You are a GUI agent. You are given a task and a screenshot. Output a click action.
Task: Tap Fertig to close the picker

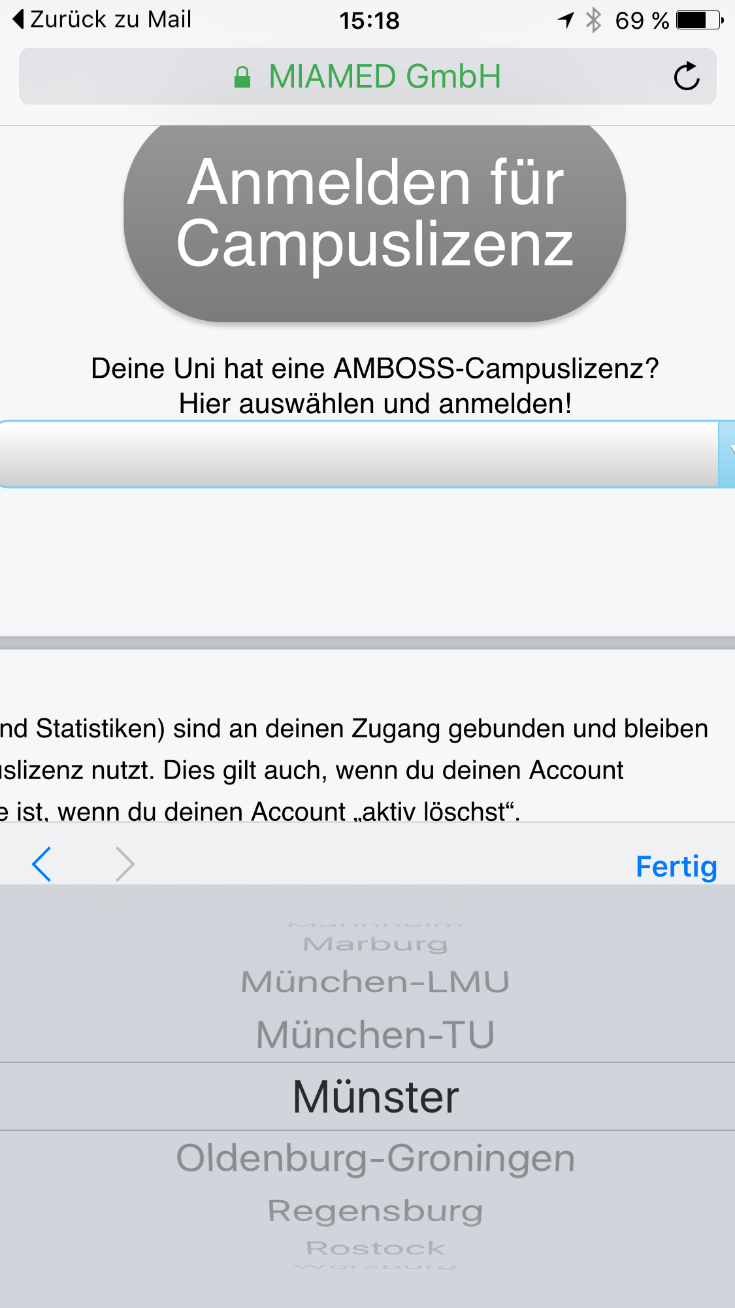[676, 866]
